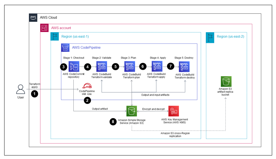Click the 'Stage 5: Destroy' label
The width and height of the screenshot is (276, 159).
pyautogui.click(x=184, y=58)
